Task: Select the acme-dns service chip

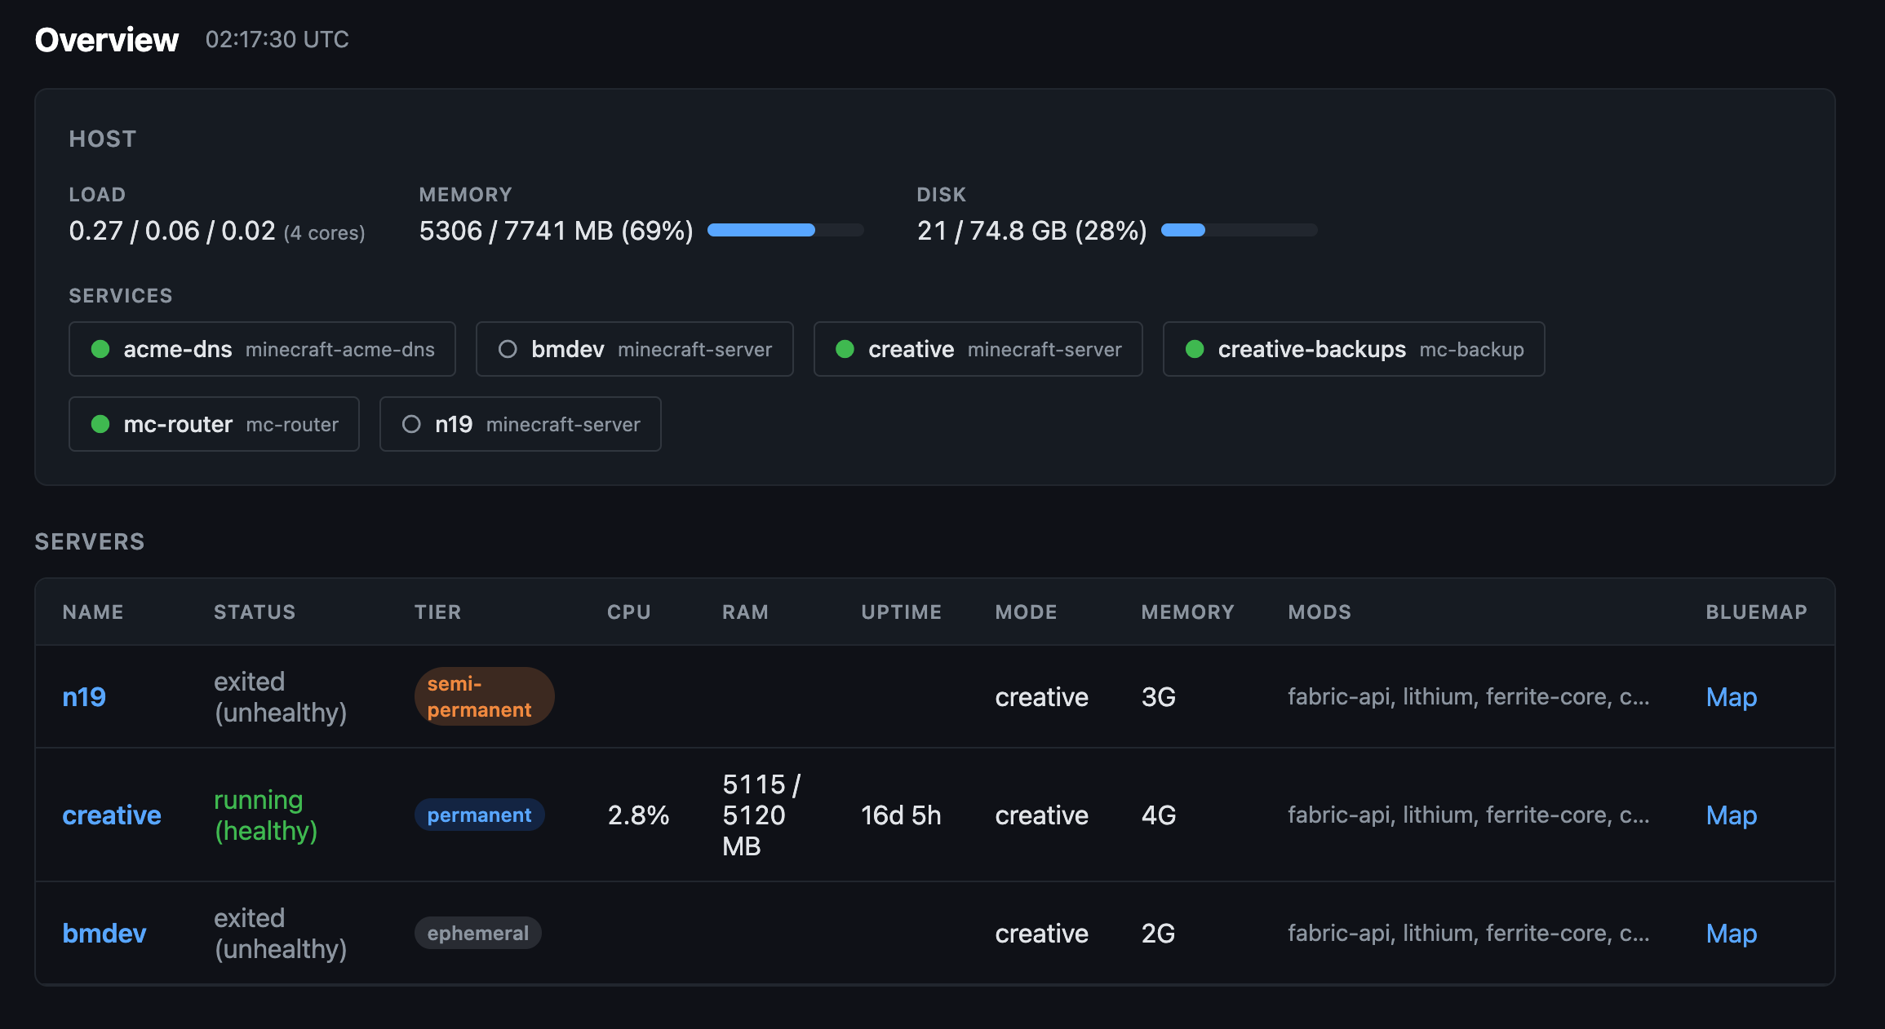Action: (x=261, y=349)
